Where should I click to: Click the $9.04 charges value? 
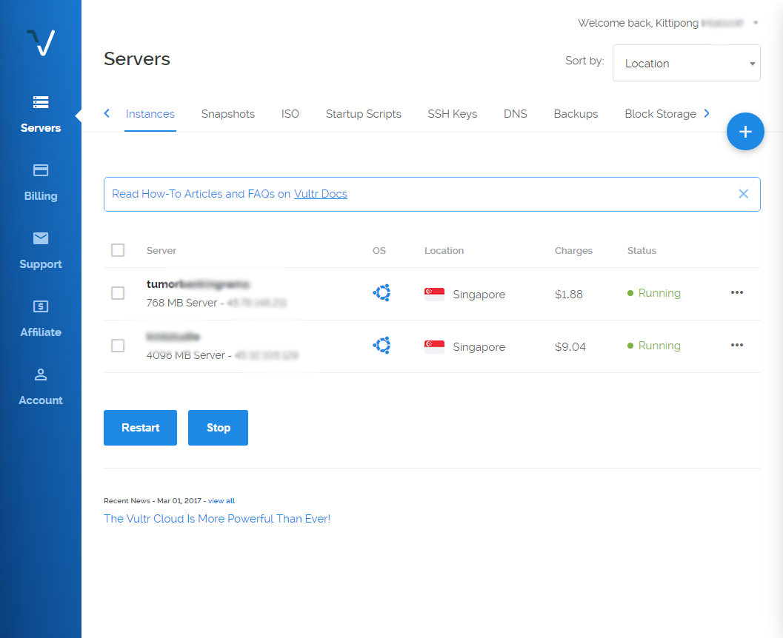(570, 346)
